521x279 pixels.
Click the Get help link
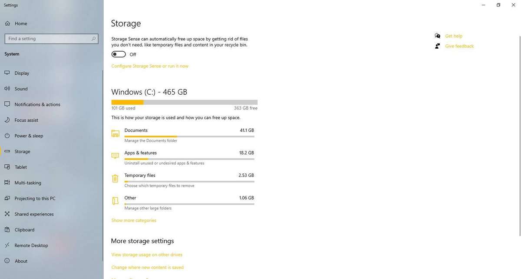tap(454, 36)
